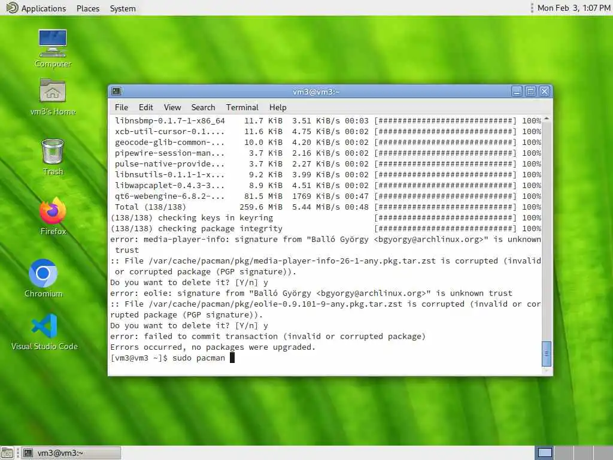Click the eolie-0.9.101-9-any.pkg.tar.zst file path

pos(275,304)
